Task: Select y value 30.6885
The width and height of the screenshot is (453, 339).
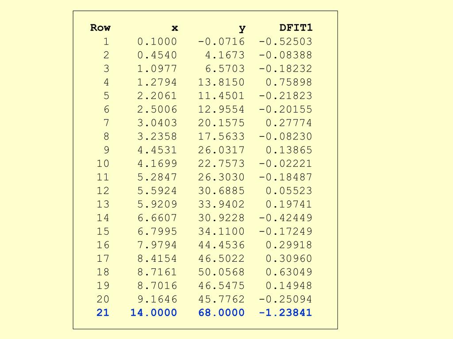Action: (x=221, y=191)
